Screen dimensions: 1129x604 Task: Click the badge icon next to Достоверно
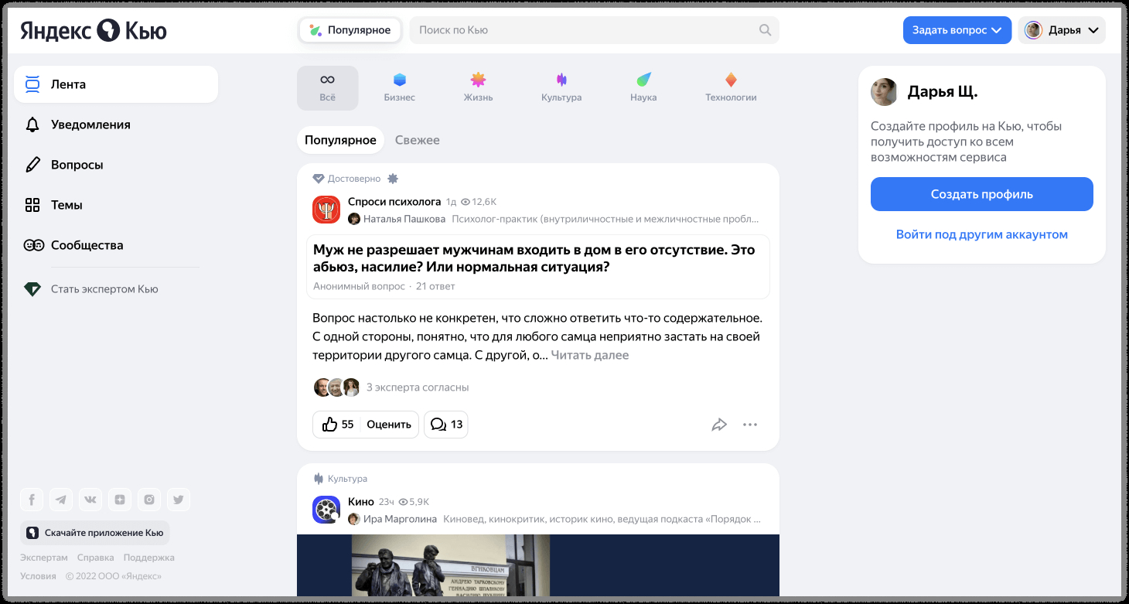(393, 179)
